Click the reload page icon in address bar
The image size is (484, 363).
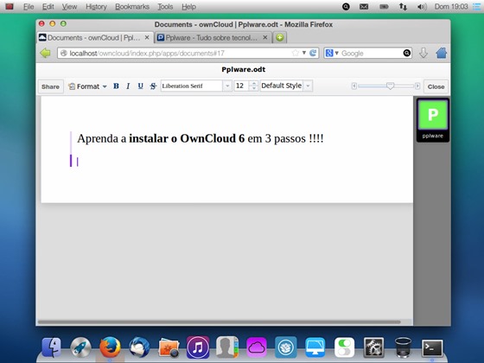tap(313, 53)
